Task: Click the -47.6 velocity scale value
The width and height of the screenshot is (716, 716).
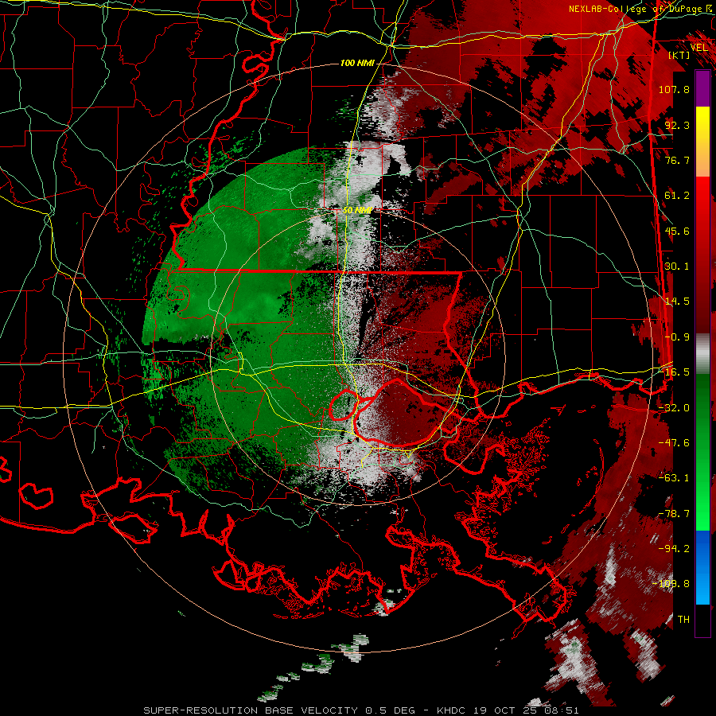Action: point(674,443)
